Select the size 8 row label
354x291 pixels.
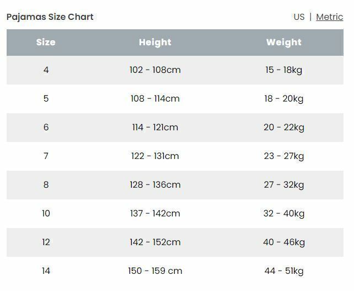point(46,185)
